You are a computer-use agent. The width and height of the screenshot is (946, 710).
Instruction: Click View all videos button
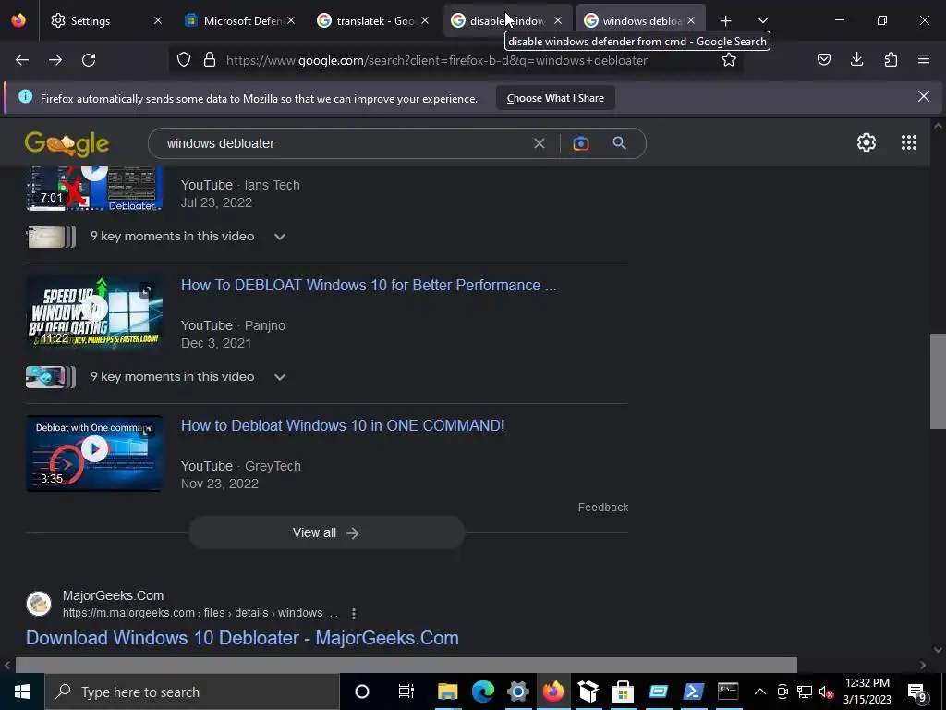326,533
